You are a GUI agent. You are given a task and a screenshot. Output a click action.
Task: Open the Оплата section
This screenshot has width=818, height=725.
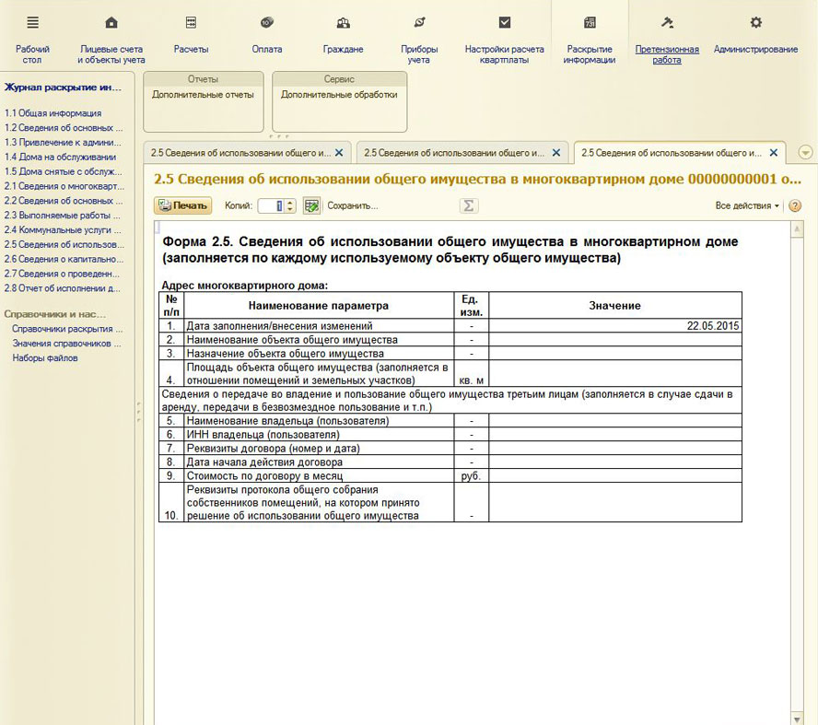(266, 36)
